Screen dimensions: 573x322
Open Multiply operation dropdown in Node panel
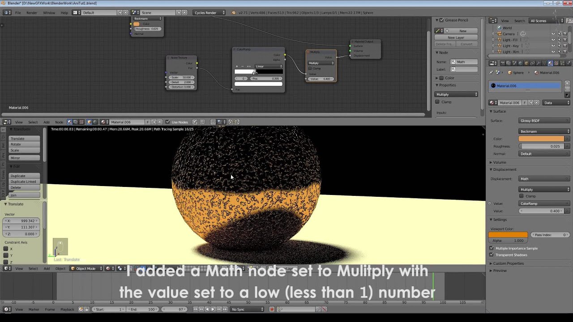pos(456,94)
